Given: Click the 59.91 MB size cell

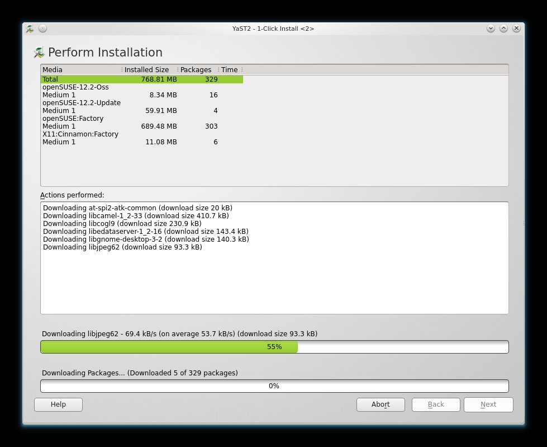Looking at the screenshot, I should pos(161,110).
